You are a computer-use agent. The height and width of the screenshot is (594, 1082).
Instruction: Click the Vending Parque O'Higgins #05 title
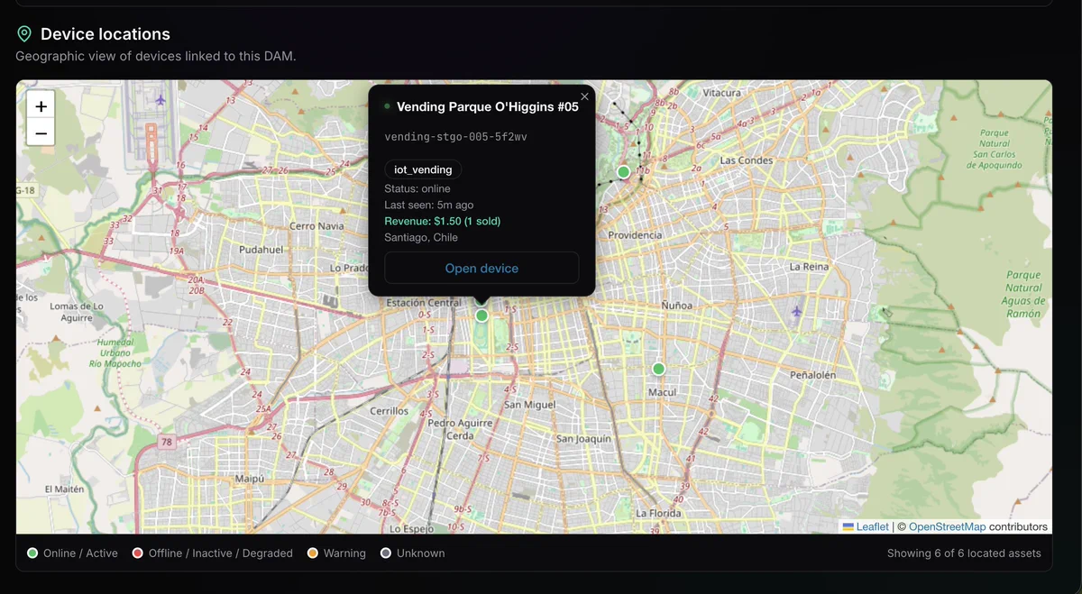pos(488,106)
